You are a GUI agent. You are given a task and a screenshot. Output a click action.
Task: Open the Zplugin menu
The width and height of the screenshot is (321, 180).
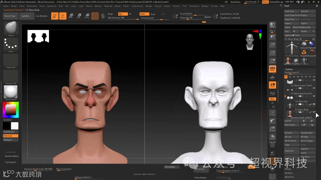[x=205, y=6]
